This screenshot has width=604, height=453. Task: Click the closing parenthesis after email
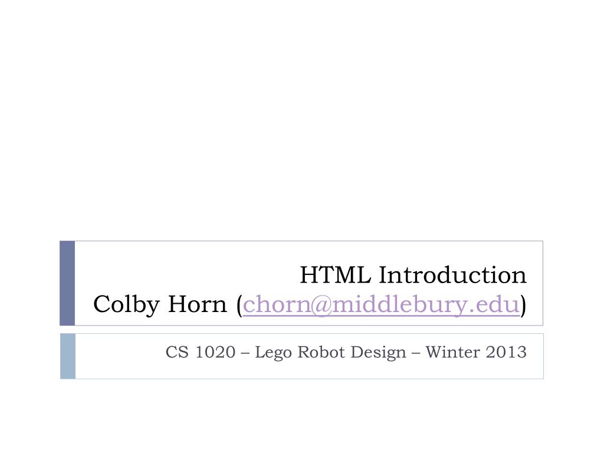click(x=523, y=305)
